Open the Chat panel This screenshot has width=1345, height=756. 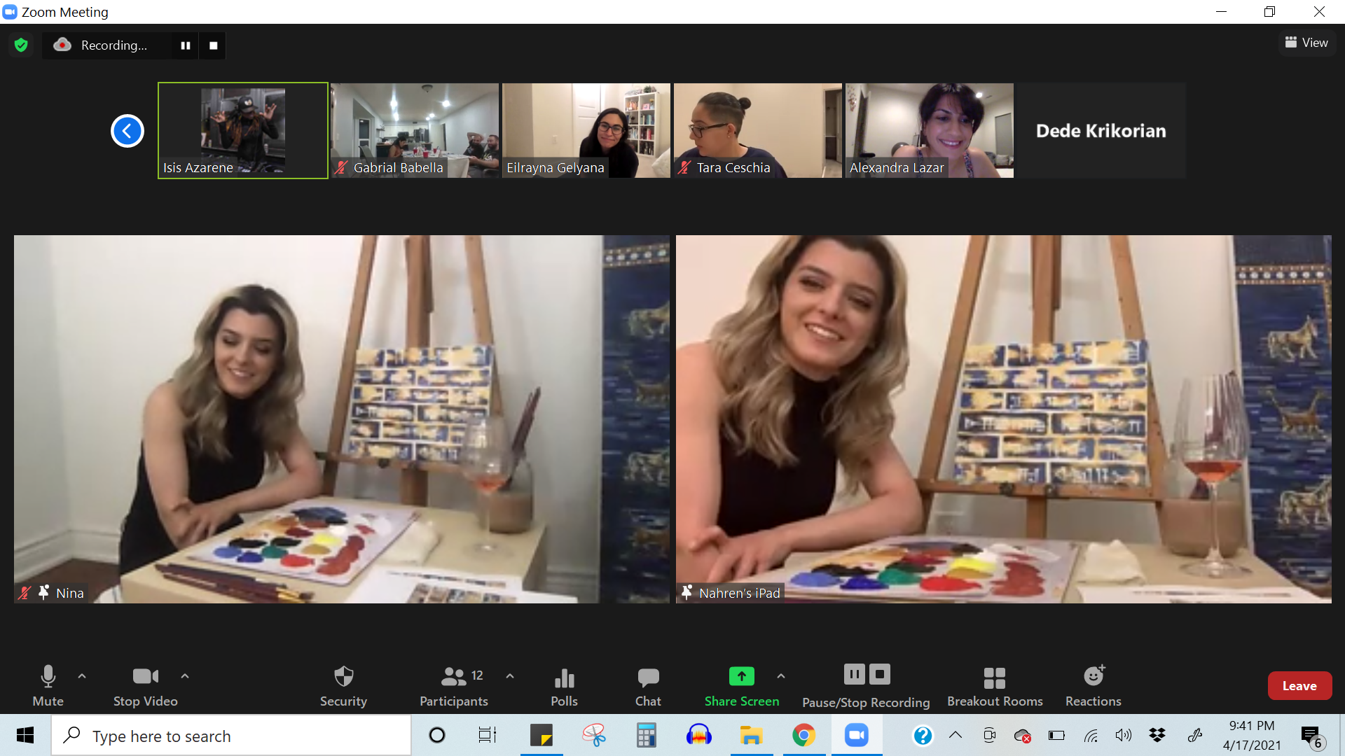[x=648, y=685]
